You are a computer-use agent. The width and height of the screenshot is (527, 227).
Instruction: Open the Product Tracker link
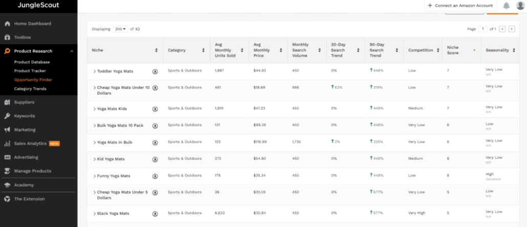tap(30, 71)
